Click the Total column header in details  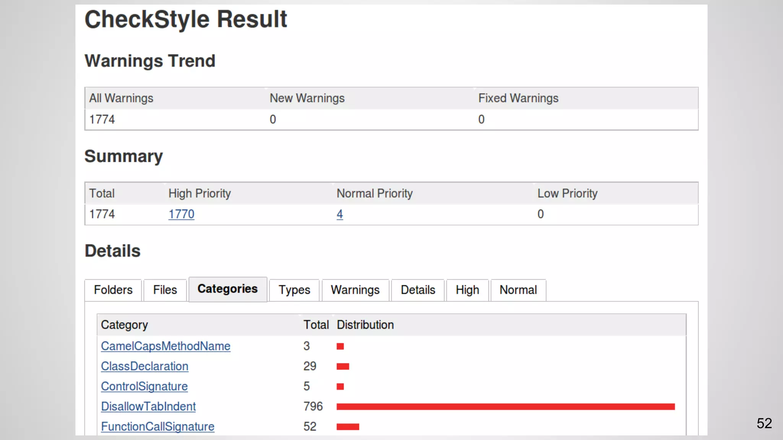[x=316, y=325]
